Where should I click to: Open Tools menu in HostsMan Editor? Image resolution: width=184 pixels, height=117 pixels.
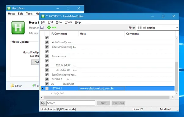[69, 22]
